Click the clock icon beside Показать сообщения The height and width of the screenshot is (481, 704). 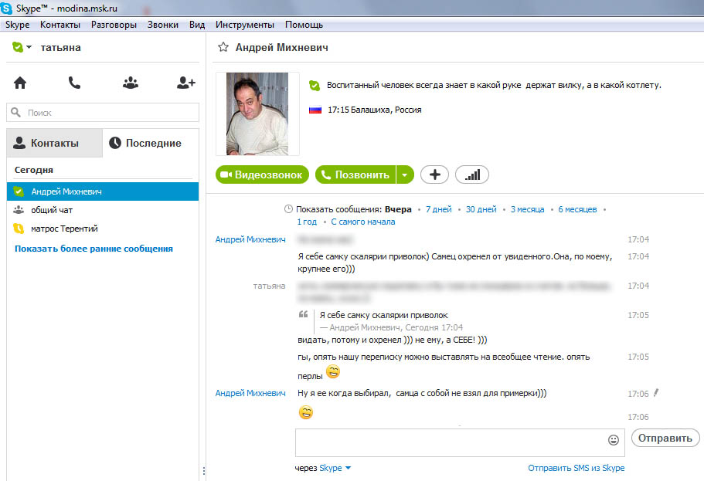pos(289,209)
